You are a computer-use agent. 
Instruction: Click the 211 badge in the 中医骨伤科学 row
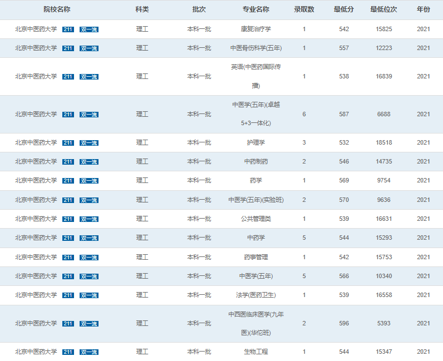[68, 48]
